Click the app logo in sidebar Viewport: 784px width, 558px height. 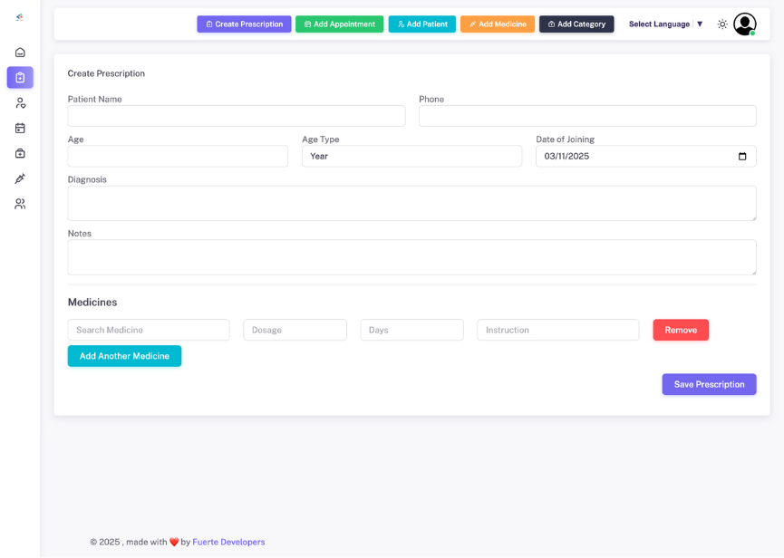[x=20, y=17]
